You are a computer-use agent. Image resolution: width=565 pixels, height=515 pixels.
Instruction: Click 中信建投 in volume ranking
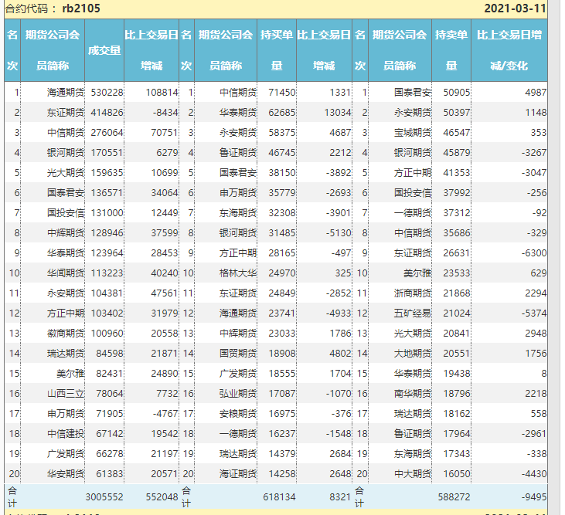click(66, 434)
